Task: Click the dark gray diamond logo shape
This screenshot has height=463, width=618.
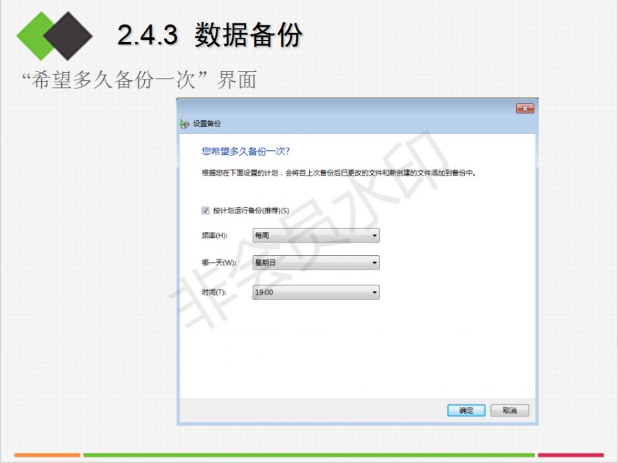Action: (68, 36)
